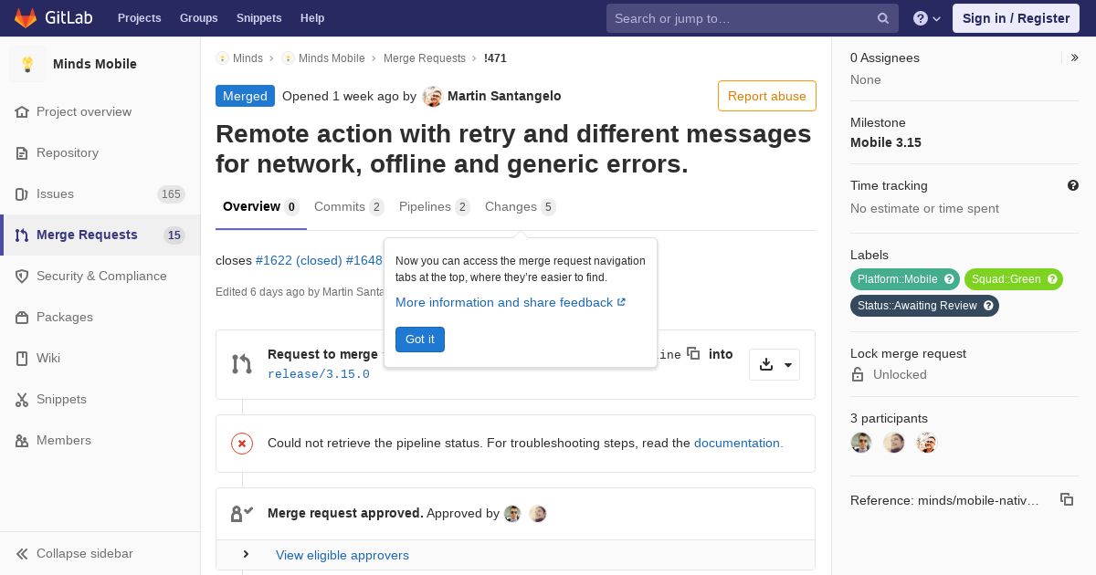Open issue #1648 link
Viewport: 1096px width, 575px height.
[364, 260]
